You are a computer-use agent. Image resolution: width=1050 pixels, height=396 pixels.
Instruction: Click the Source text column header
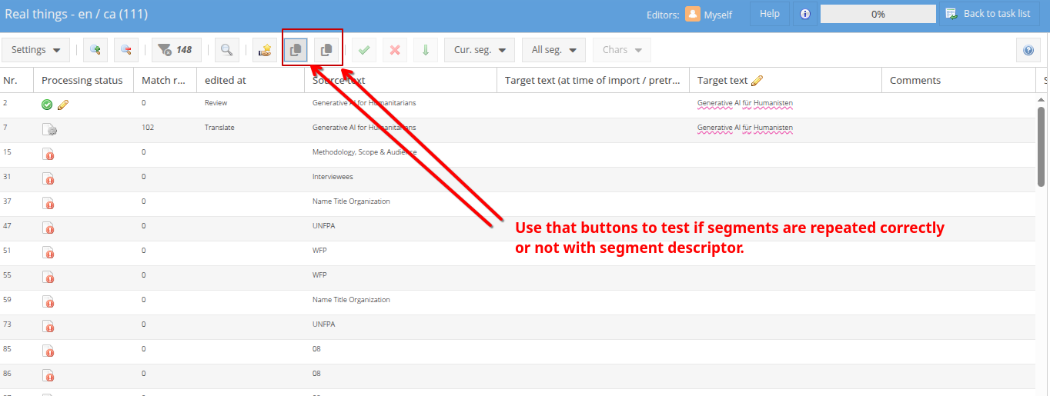pyautogui.click(x=339, y=80)
